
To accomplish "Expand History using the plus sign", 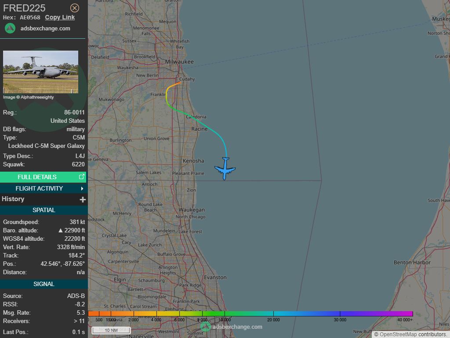I will tap(83, 199).
